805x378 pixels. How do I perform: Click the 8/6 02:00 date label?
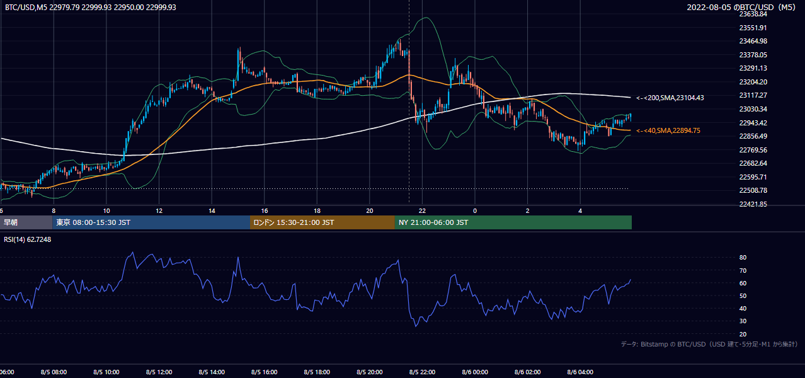[x=528, y=372]
